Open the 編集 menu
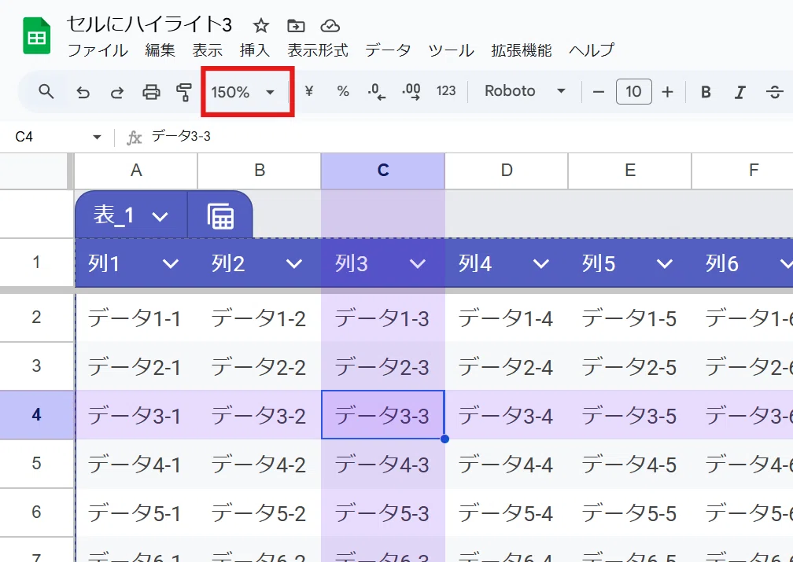Viewport: 793px width, 562px height. point(160,50)
